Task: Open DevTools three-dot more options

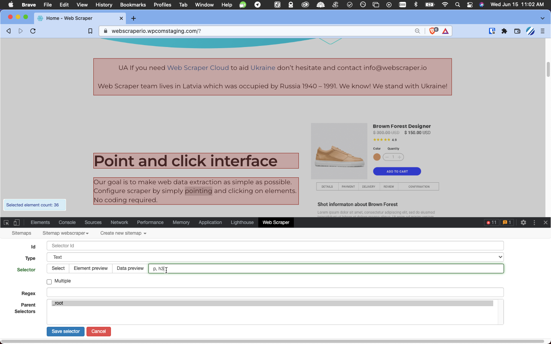Action: (x=534, y=222)
